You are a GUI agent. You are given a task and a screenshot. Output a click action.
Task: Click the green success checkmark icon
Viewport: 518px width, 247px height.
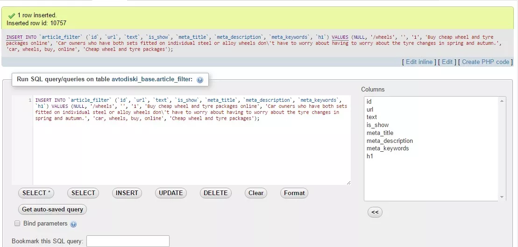(x=12, y=15)
